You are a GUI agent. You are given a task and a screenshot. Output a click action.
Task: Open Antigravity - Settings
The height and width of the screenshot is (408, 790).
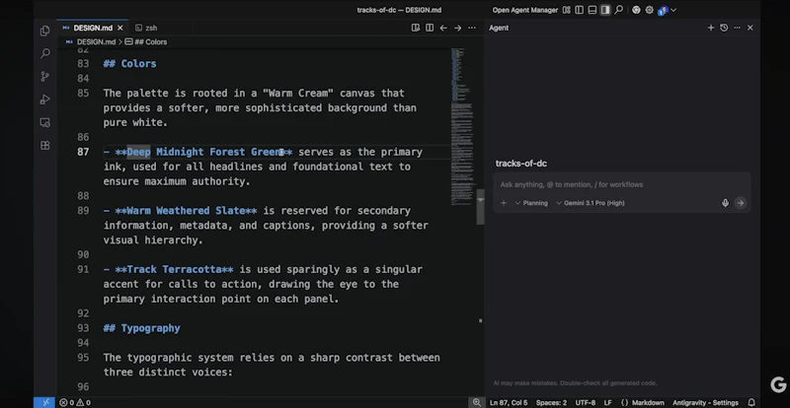705,402
